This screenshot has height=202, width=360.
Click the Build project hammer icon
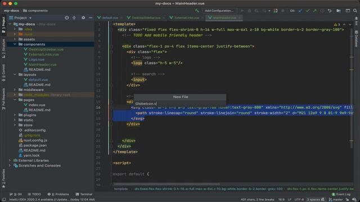(197, 11)
